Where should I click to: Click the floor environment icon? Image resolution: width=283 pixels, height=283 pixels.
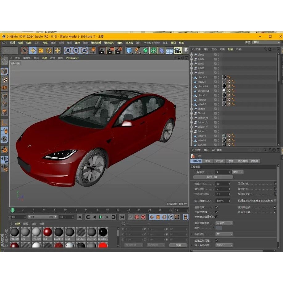tap(169, 51)
